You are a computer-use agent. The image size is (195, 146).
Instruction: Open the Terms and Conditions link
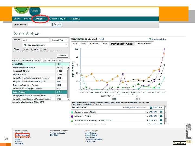pyautogui.click(x=94, y=140)
